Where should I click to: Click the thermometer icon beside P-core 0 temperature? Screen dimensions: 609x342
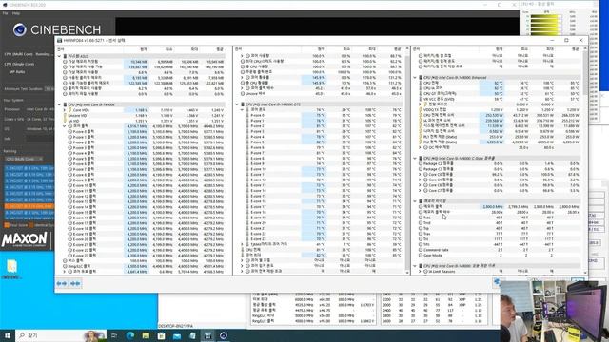click(x=247, y=116)
